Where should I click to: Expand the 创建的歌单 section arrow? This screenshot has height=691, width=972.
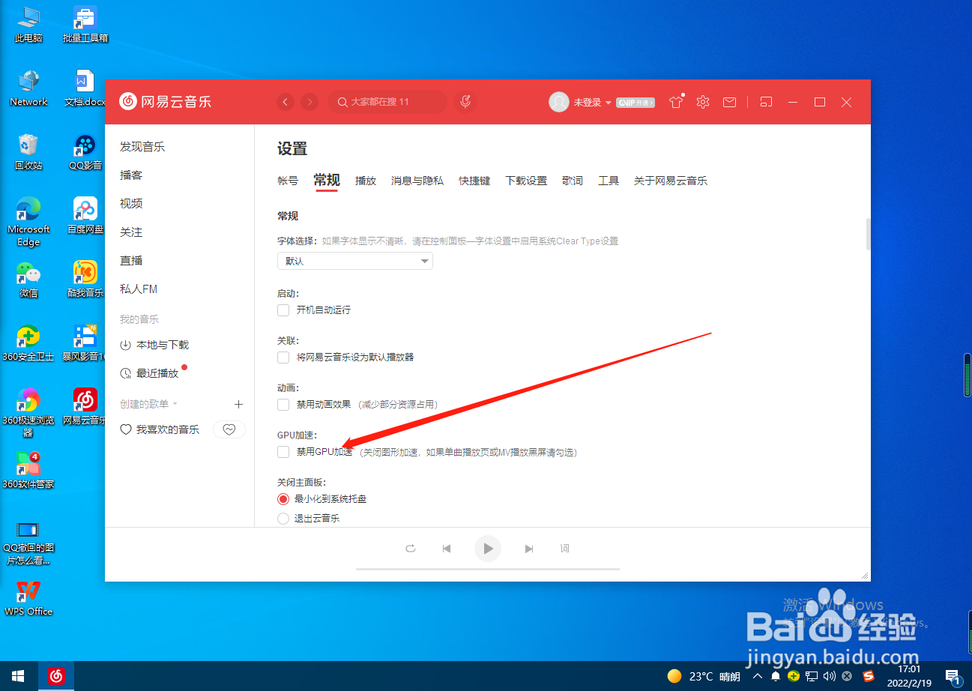175,404
